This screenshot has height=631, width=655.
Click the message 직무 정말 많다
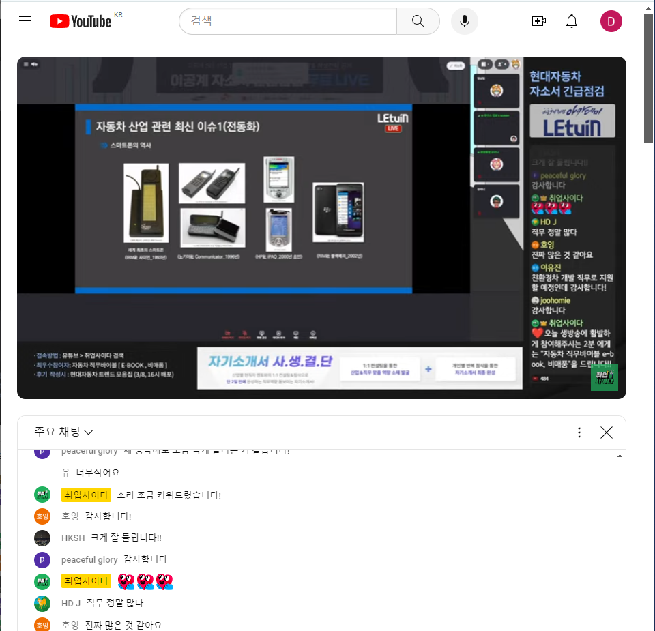(115, 603)
